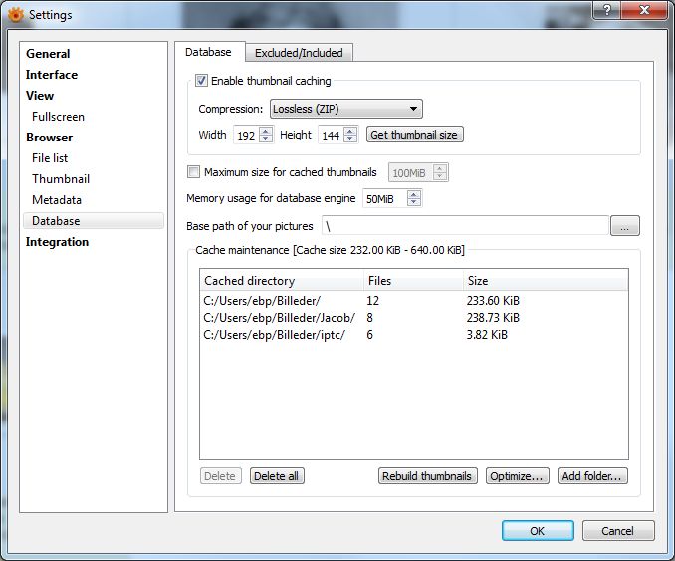Viewport: 675px width, 561px height.
Task: Open the Integration settings section
Action: click(57, 242)
